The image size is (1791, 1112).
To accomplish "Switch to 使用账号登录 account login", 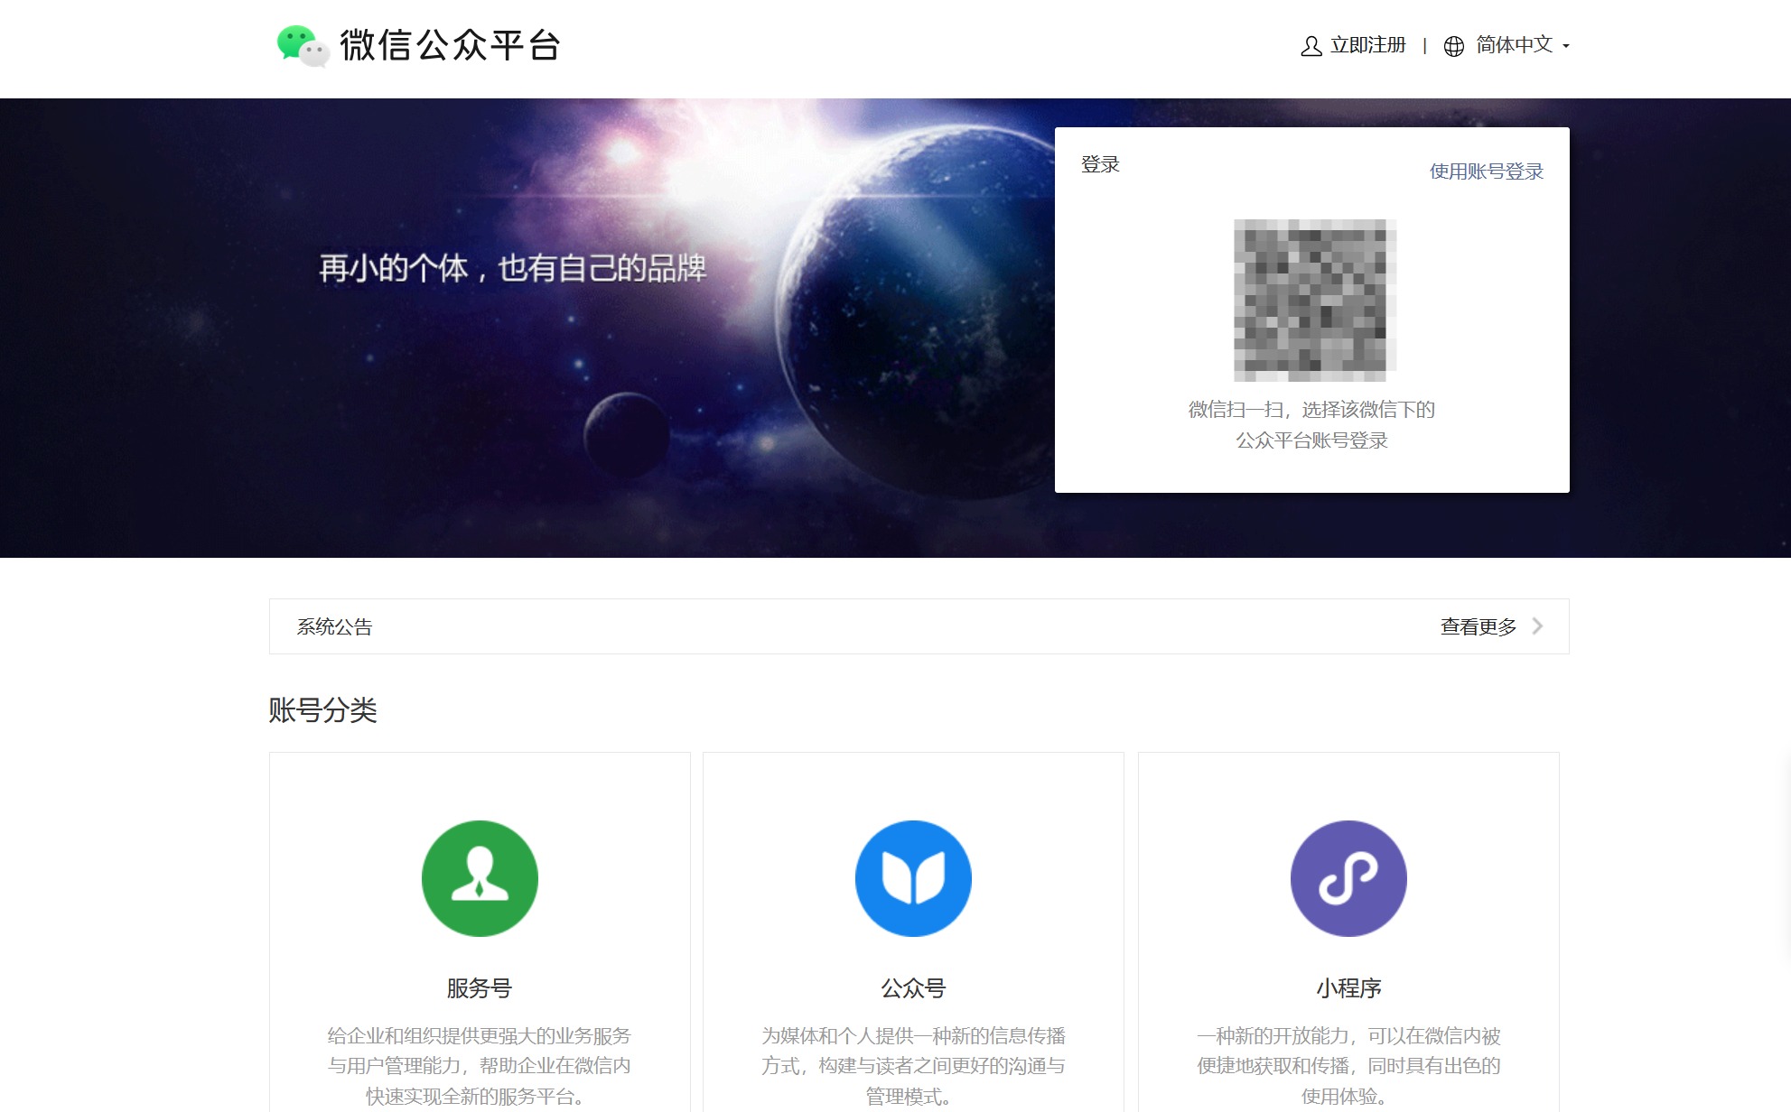I will [1486, 171].
